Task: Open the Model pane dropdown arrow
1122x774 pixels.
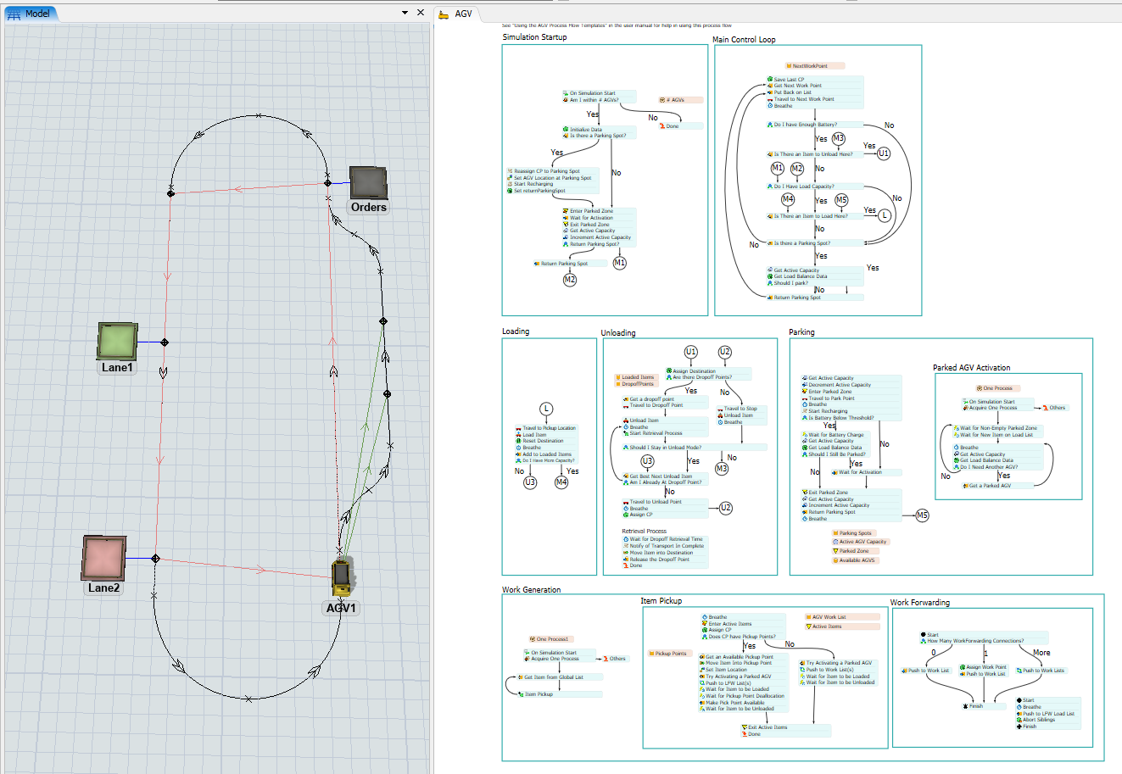Action: pyautogui.click(x=405, y=13)
